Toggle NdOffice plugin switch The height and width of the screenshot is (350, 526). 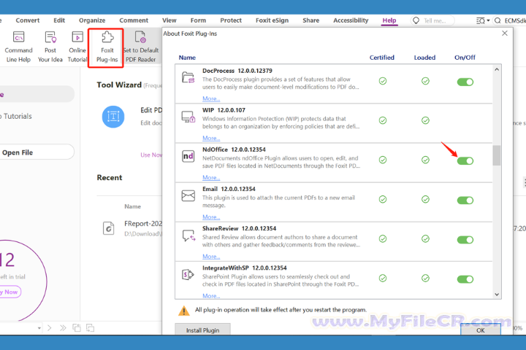(x=465, y=160)
